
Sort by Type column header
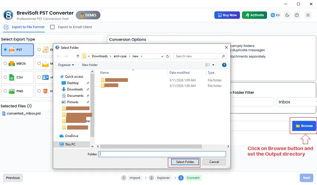click(x=211, y=73)
